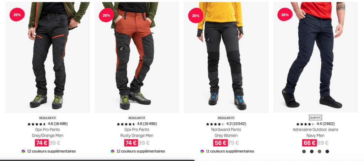Screen dimensions: 364x161
Task: Click rainbow color icon under Rusty Orange Men
Action: [113, 151]
